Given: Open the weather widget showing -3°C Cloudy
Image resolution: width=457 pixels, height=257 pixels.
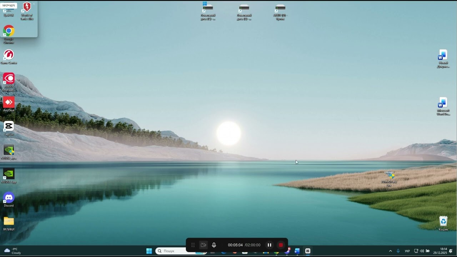Looking at the screenshot, I should pyautogui.click(x=12, y=251).
